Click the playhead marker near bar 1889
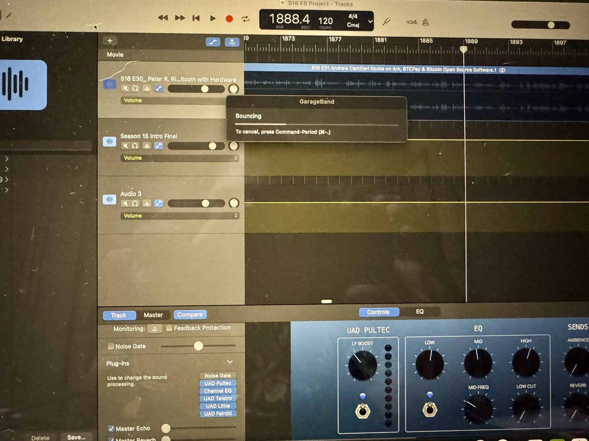Image resolution: width=589 pixels, height=441 pixels. pyautogui.click(x=464, y=49)
